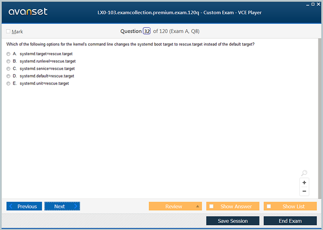Toggle the Show List checkbox
323x230 pixels.
pos(269,206)
